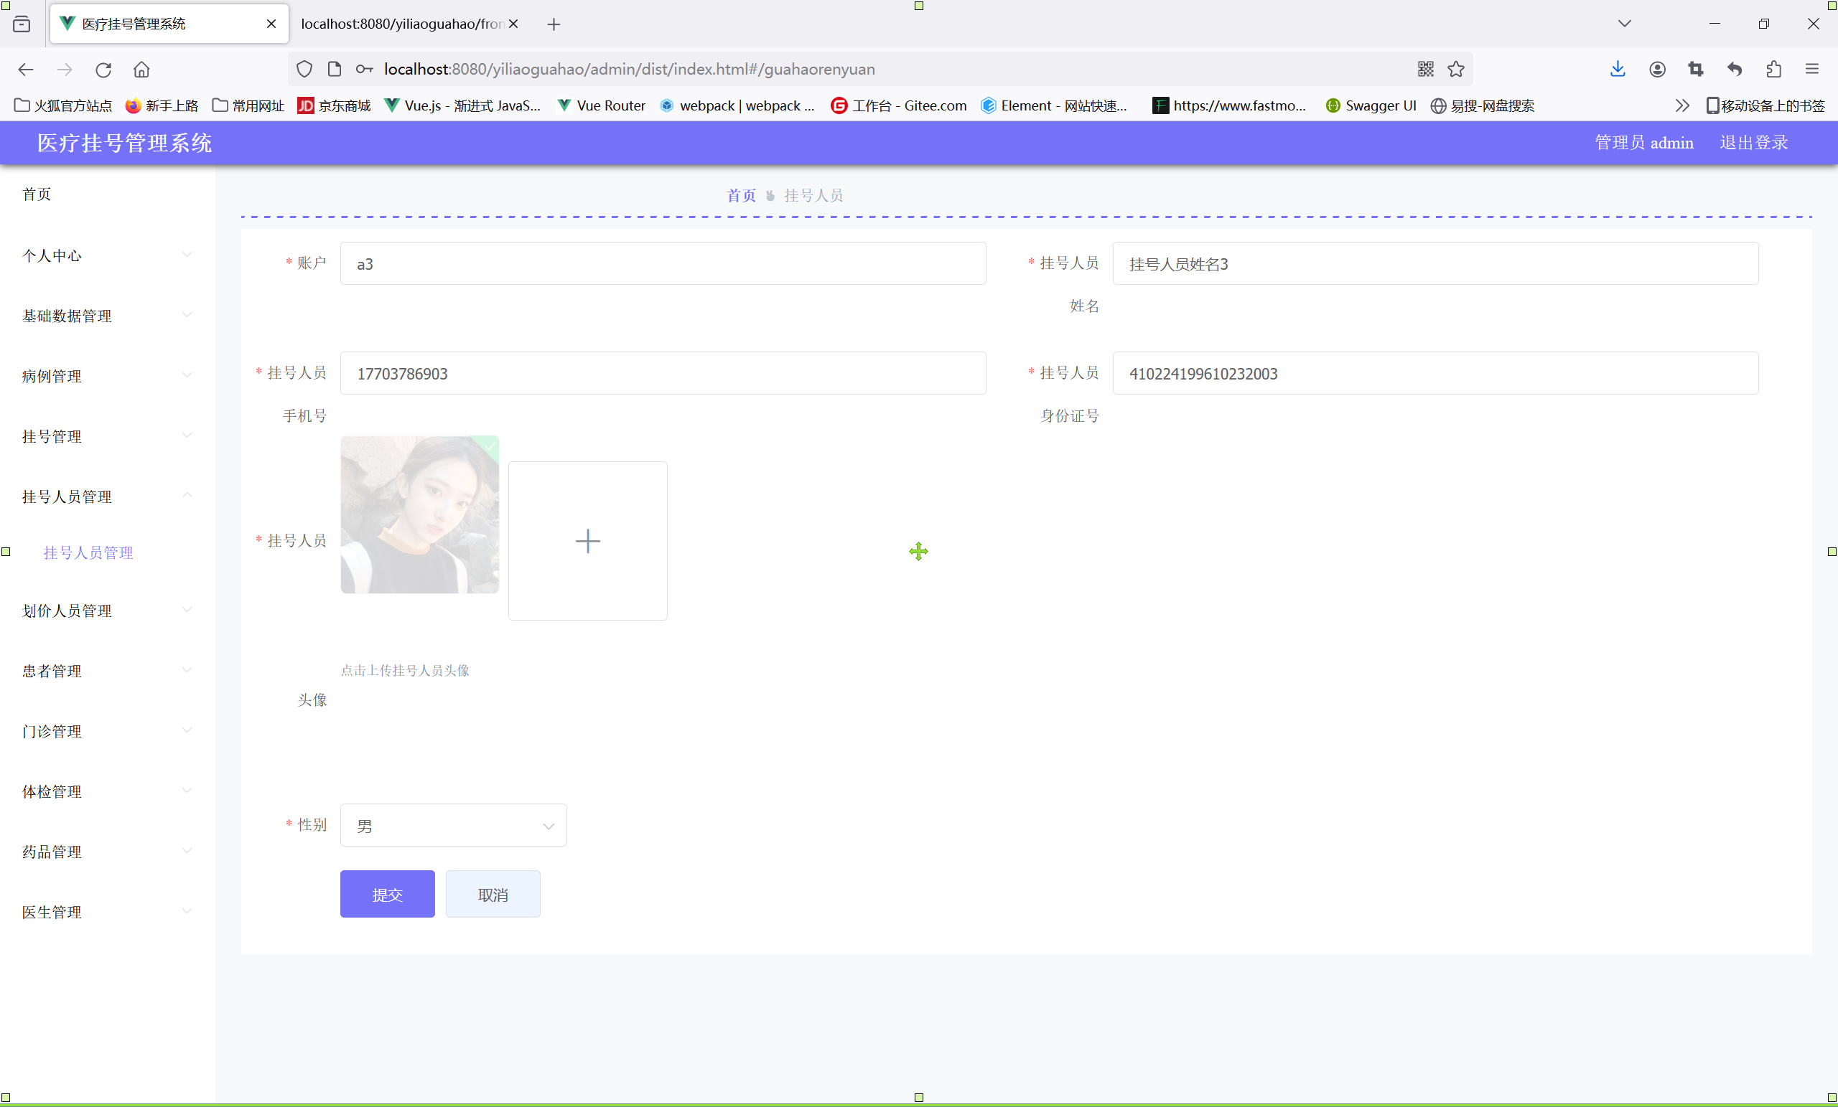Open the QR code icon in address bar
The width and height of the screenshot is (1838, 1107).
pos(1424,70)
